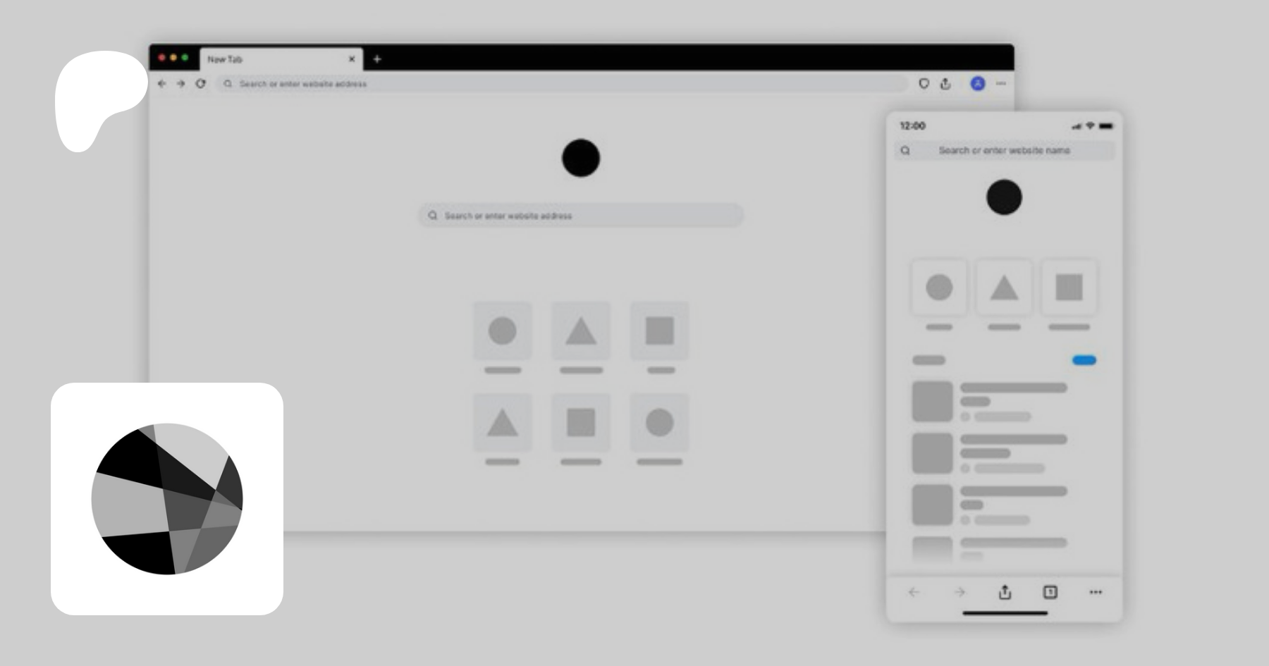Click the share icon in desktop browser toolbar

pos(945,84)
